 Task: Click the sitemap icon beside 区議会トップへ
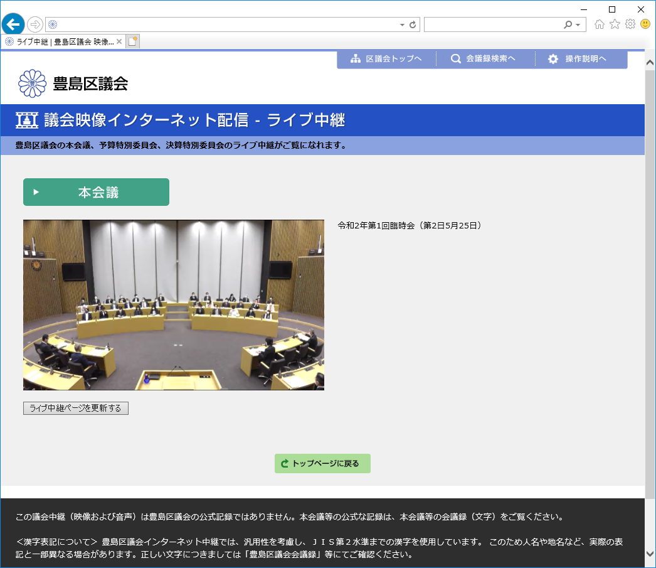click(356, 59)
